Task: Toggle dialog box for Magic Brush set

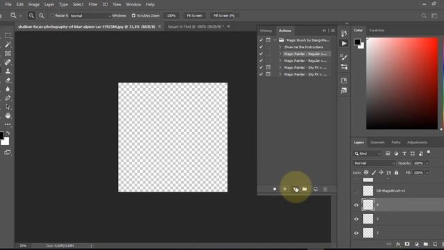Action: pos(268,40)
